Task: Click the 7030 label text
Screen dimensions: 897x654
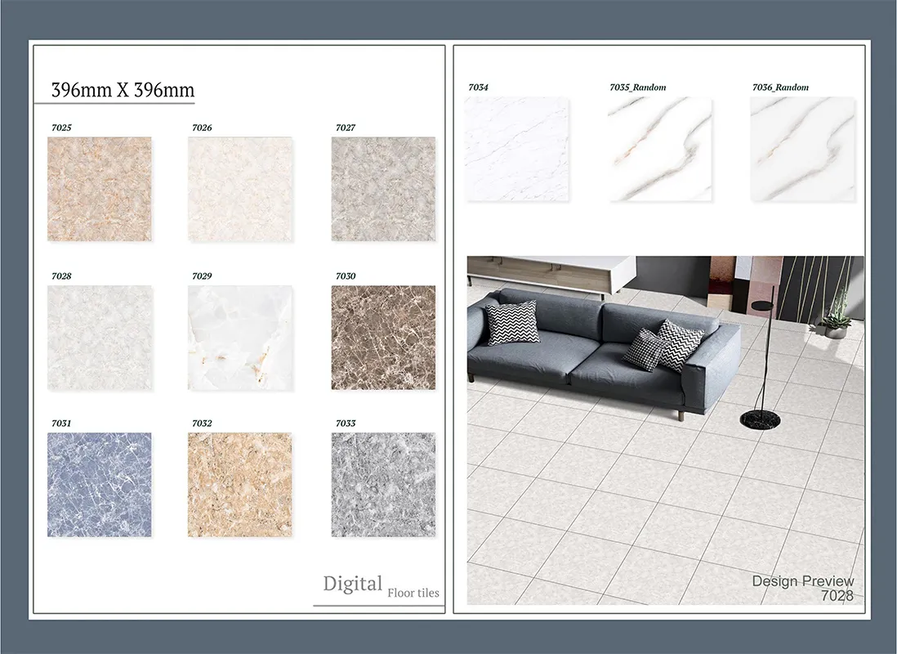Action: 346,276
